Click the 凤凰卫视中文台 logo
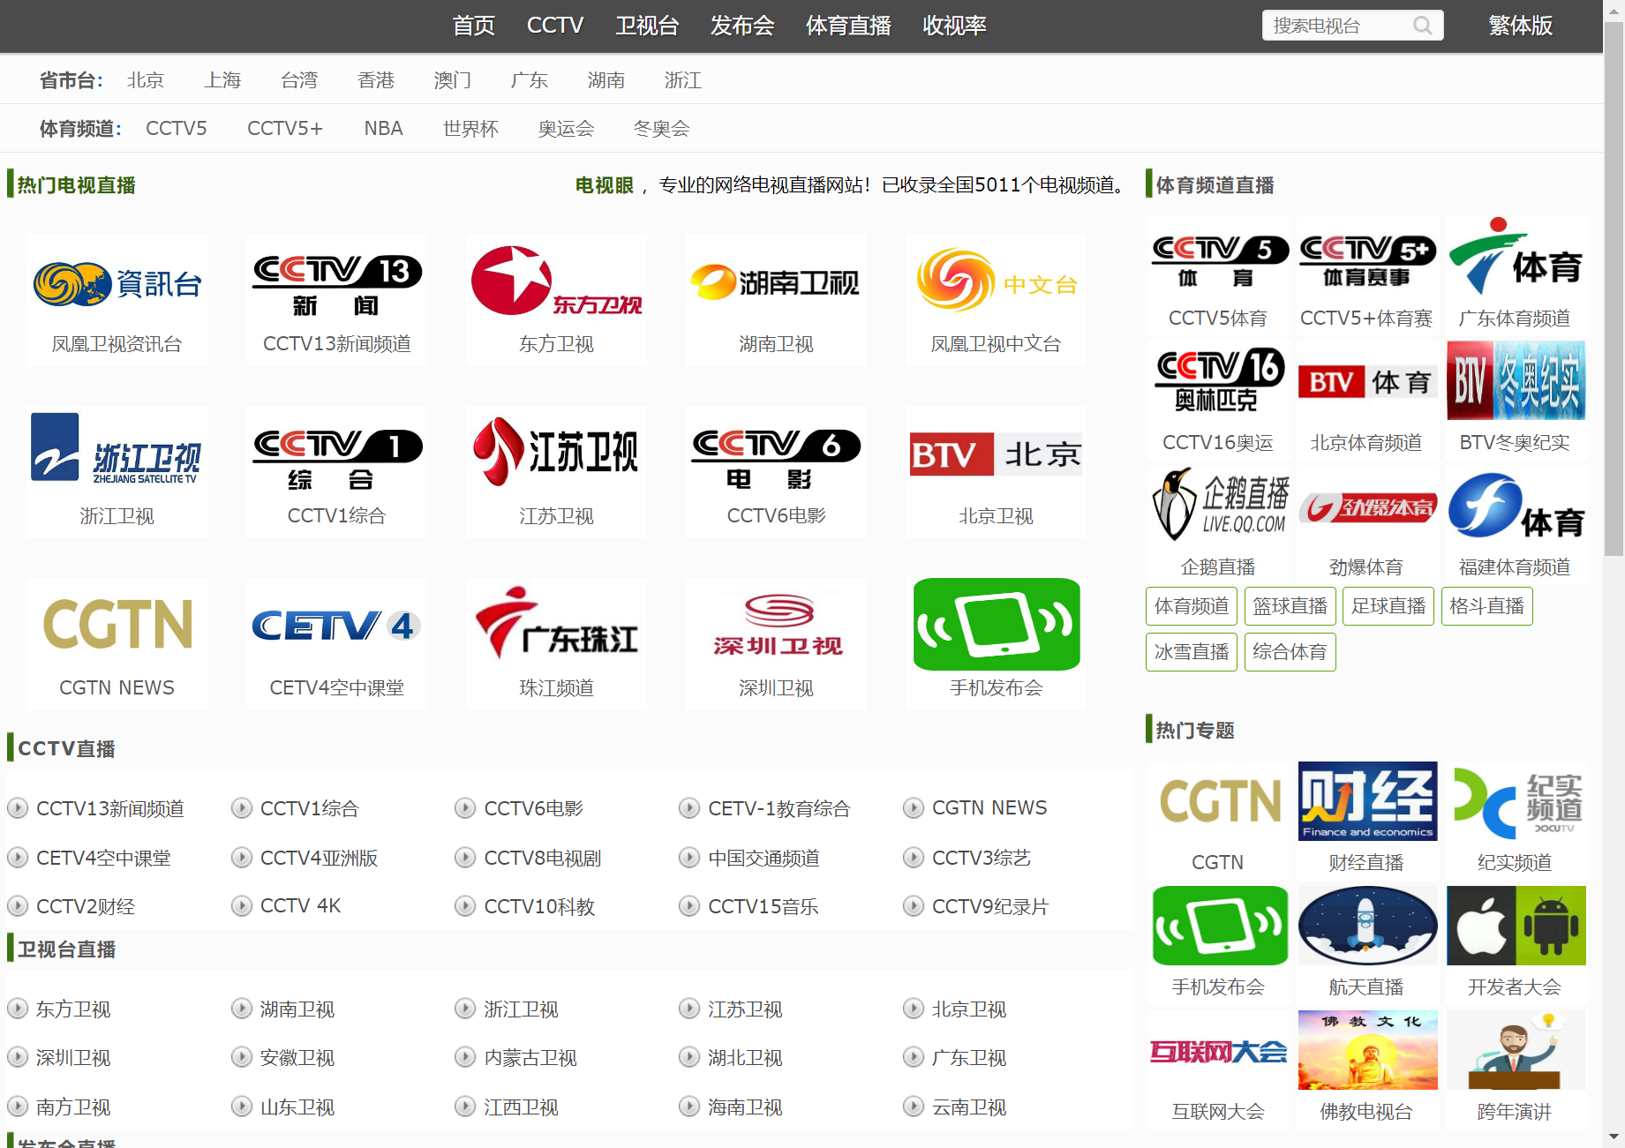This screenshot has height=1148, width=1625. 997,281
